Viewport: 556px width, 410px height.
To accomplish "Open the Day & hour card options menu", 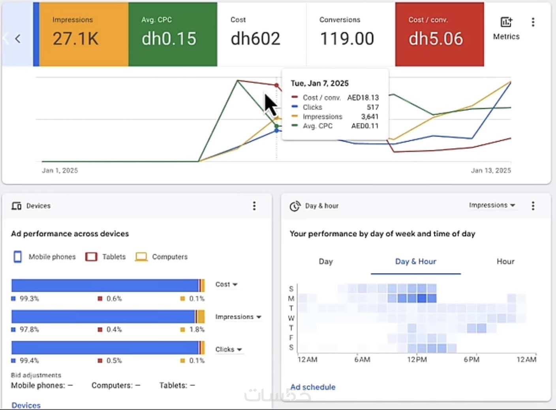I will click(x=533, y=206).
